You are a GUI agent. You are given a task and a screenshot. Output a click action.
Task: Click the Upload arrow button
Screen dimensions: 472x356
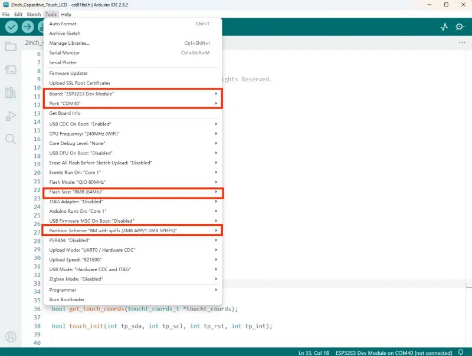27,27
